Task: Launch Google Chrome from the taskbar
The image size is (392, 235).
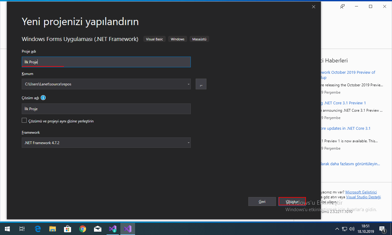Action: 83,229
